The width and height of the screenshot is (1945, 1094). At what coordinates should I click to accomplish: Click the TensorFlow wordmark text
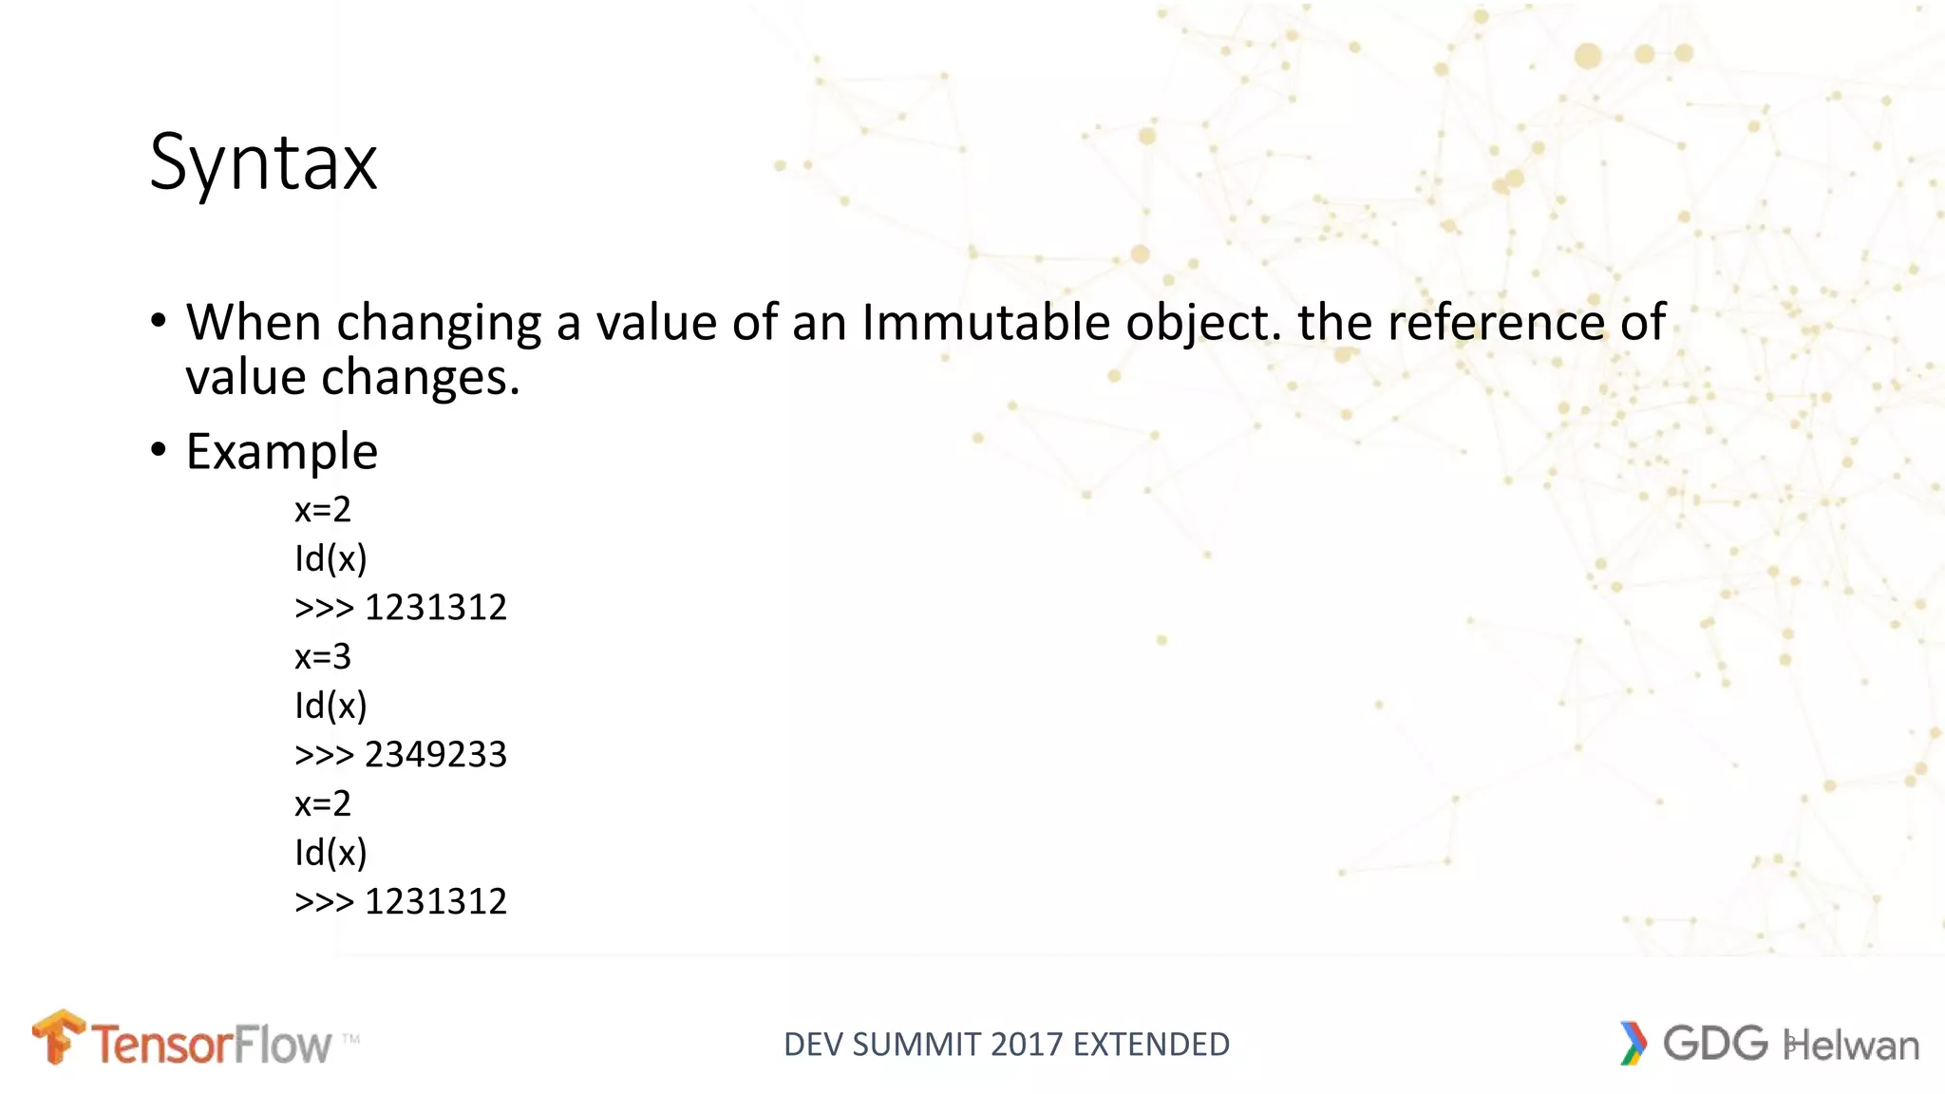[x=211, y=1045]
